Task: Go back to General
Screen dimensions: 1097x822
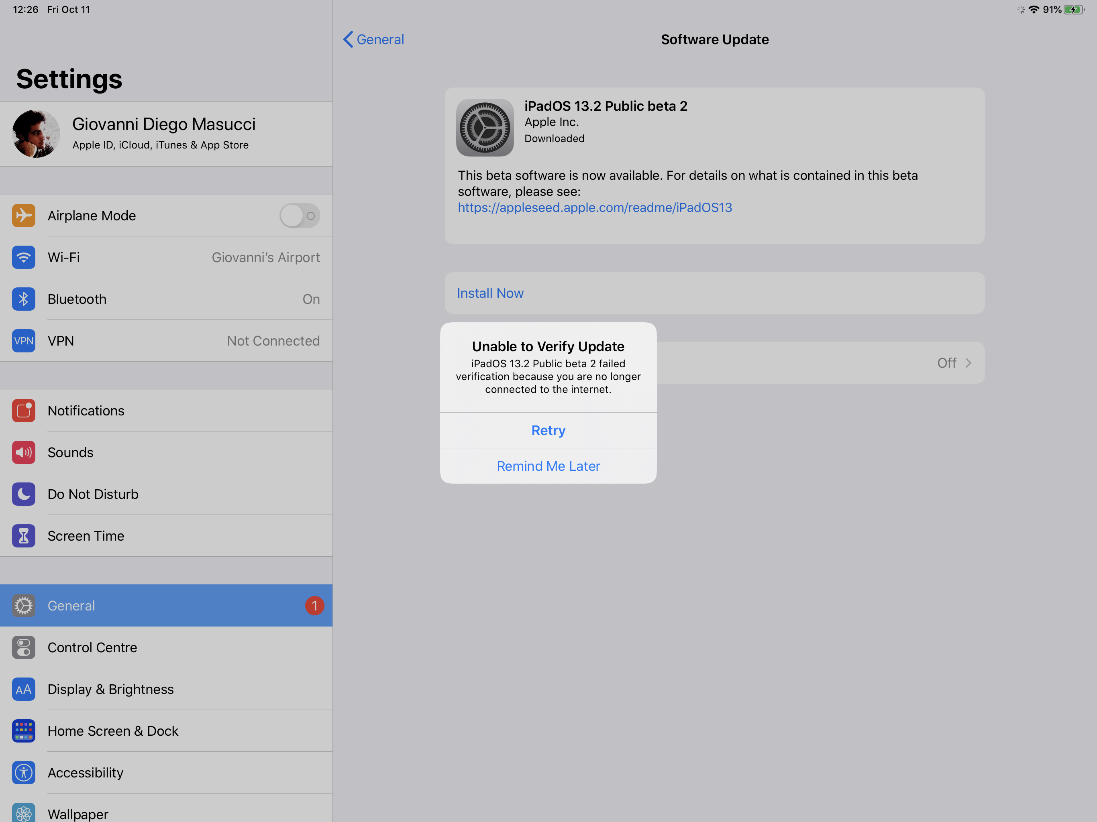Action: pos(373,40)
